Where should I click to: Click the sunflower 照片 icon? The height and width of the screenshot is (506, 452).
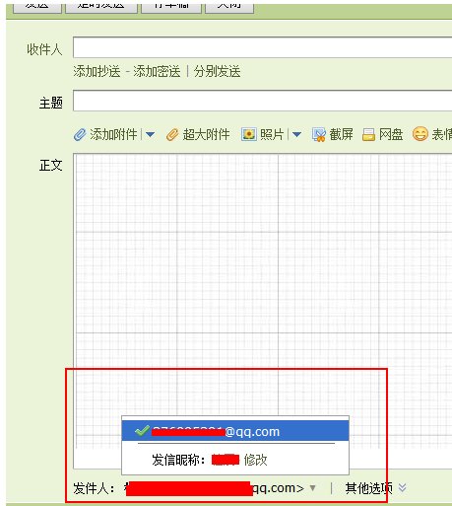click(x=249, y=134)
